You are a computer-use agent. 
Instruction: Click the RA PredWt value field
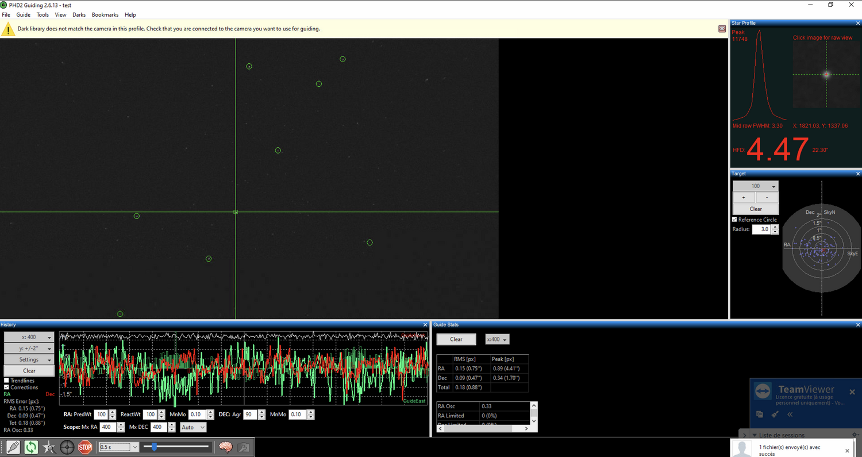point(101,414)
